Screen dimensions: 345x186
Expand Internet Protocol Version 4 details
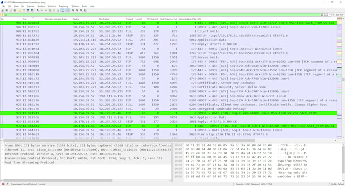(2, 154)
